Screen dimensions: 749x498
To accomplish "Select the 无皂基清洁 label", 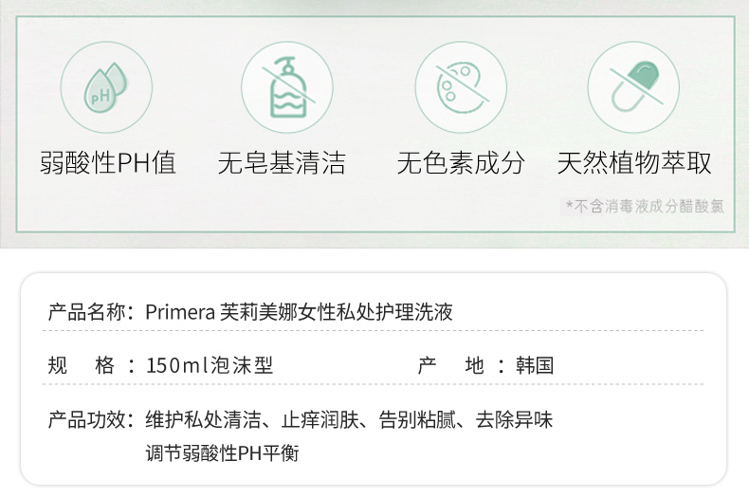I will pyautogui.click(x=282, y=163).
